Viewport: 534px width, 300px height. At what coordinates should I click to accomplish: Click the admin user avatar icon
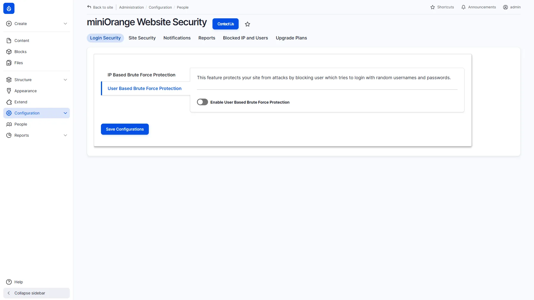[505, 7]
